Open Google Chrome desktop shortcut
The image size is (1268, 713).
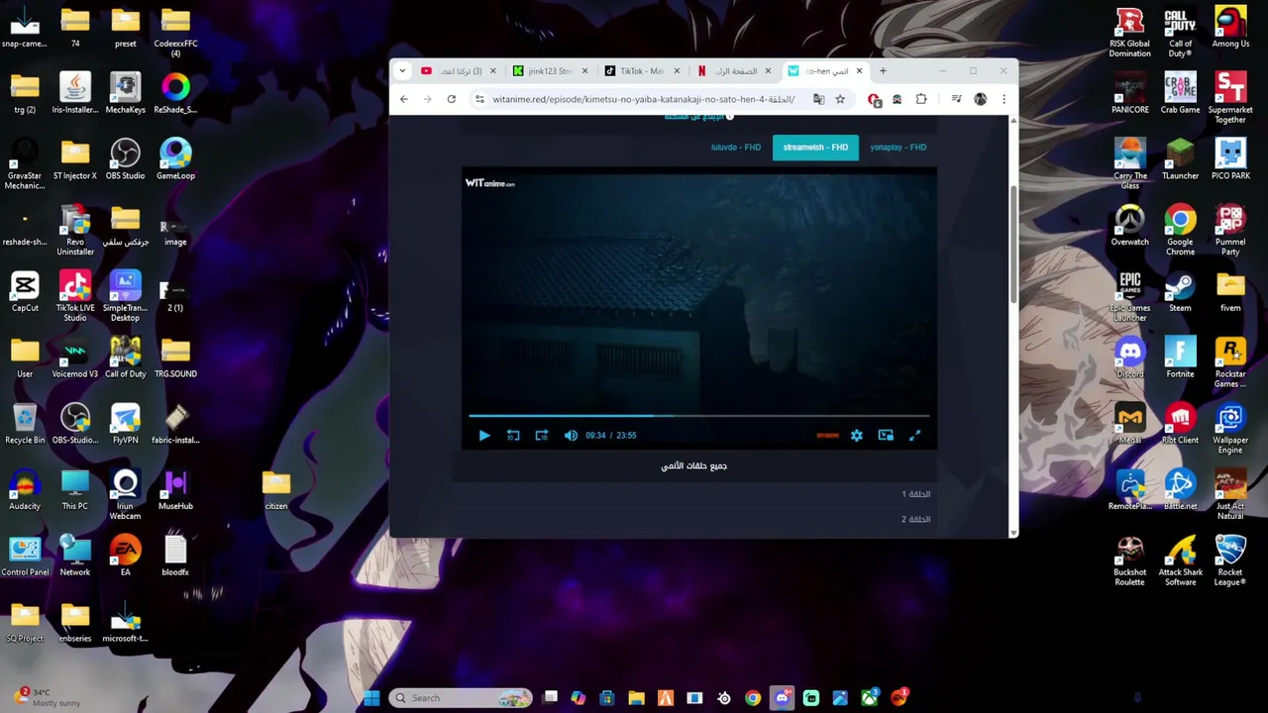point(1180,230)
